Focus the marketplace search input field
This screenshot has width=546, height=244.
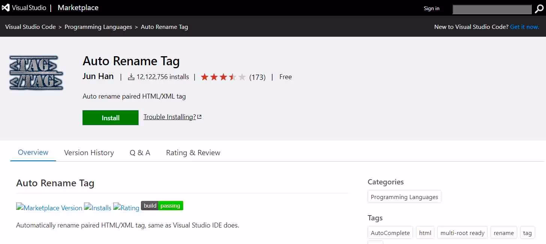(492, 9)
